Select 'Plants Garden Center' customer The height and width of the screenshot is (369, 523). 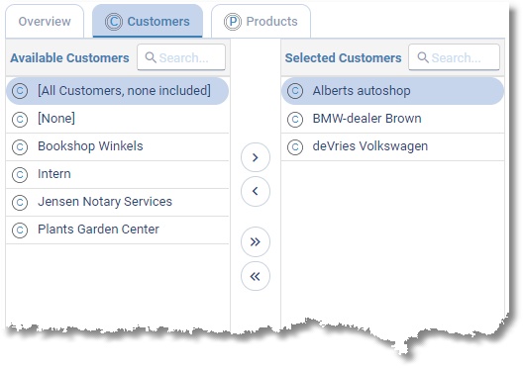pos(117,230)
